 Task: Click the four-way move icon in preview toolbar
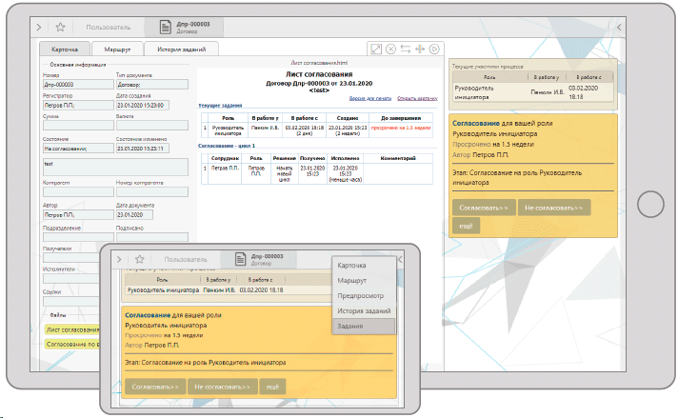pyautogui.click(x=420, y=50)
